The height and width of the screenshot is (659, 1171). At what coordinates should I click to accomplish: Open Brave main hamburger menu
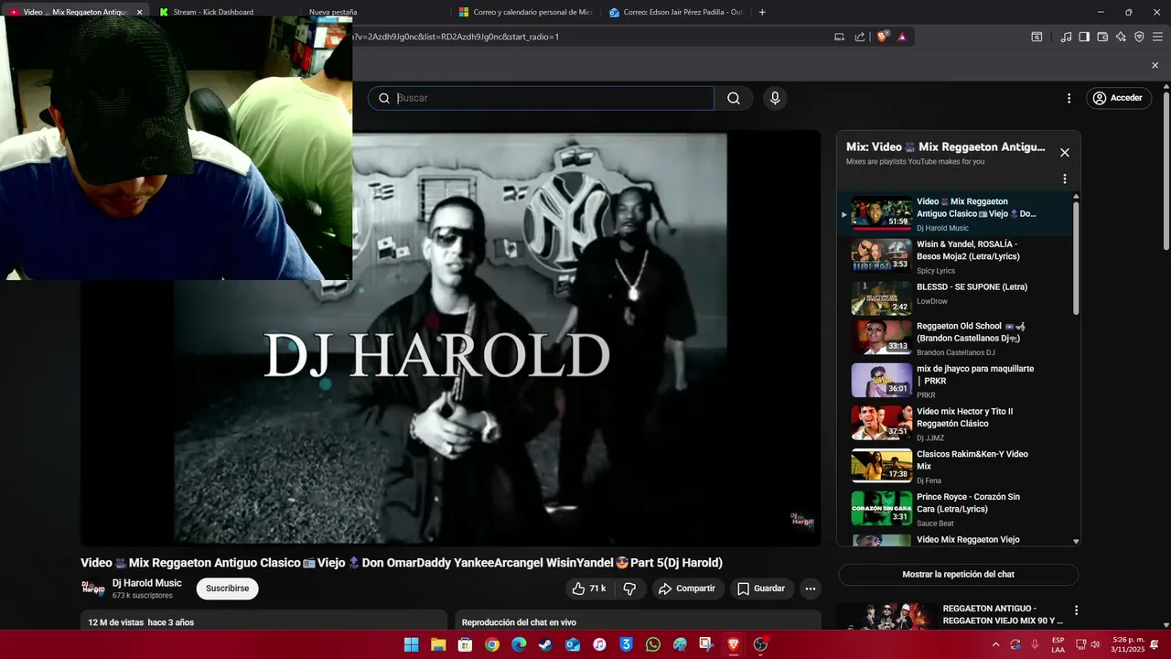pos(1156,37)
